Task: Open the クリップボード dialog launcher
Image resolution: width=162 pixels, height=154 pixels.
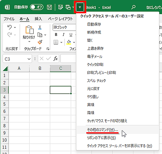Action: point(48,49)
